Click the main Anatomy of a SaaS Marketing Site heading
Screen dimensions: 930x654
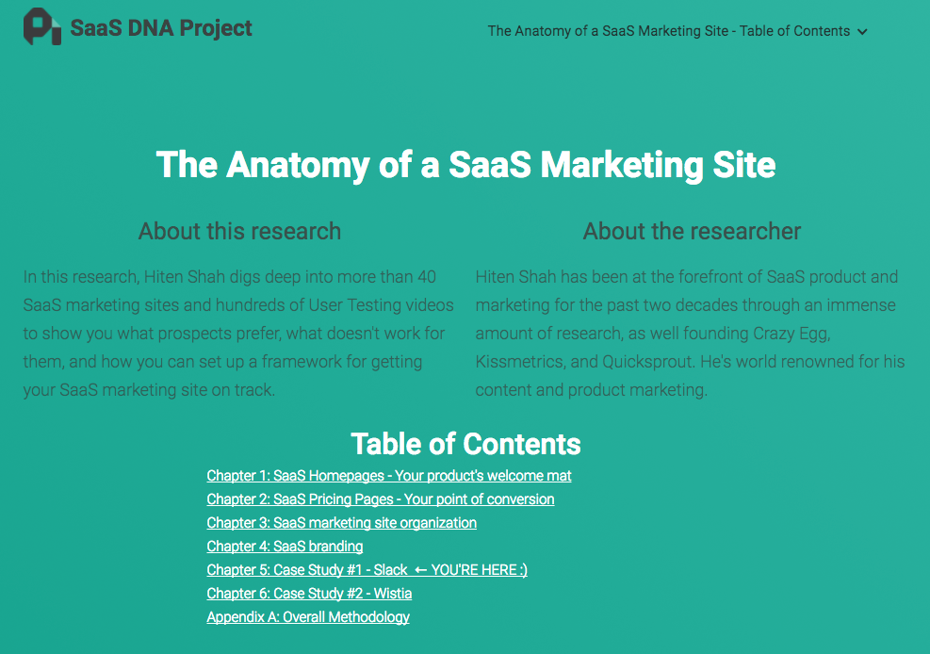[465, 165]
